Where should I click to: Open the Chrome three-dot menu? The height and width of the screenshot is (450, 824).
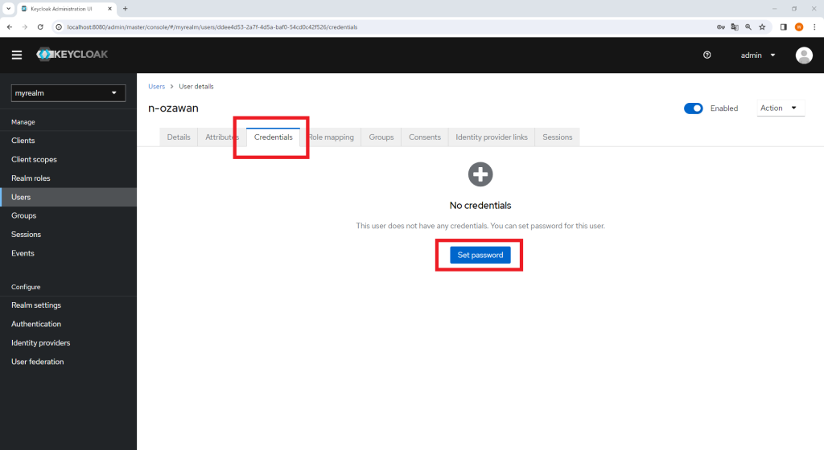814,27
